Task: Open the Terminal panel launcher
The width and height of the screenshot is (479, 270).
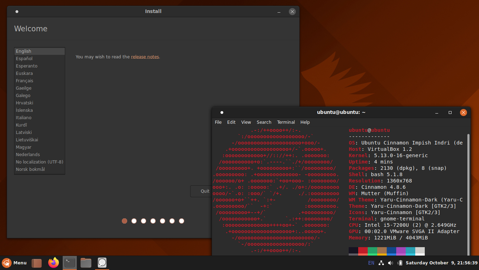Action: pos(70,263)
